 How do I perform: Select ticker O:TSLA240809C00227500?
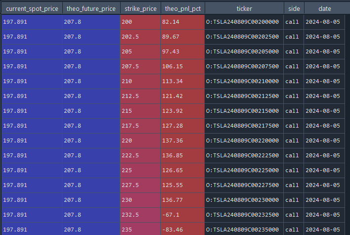[244, 185]
